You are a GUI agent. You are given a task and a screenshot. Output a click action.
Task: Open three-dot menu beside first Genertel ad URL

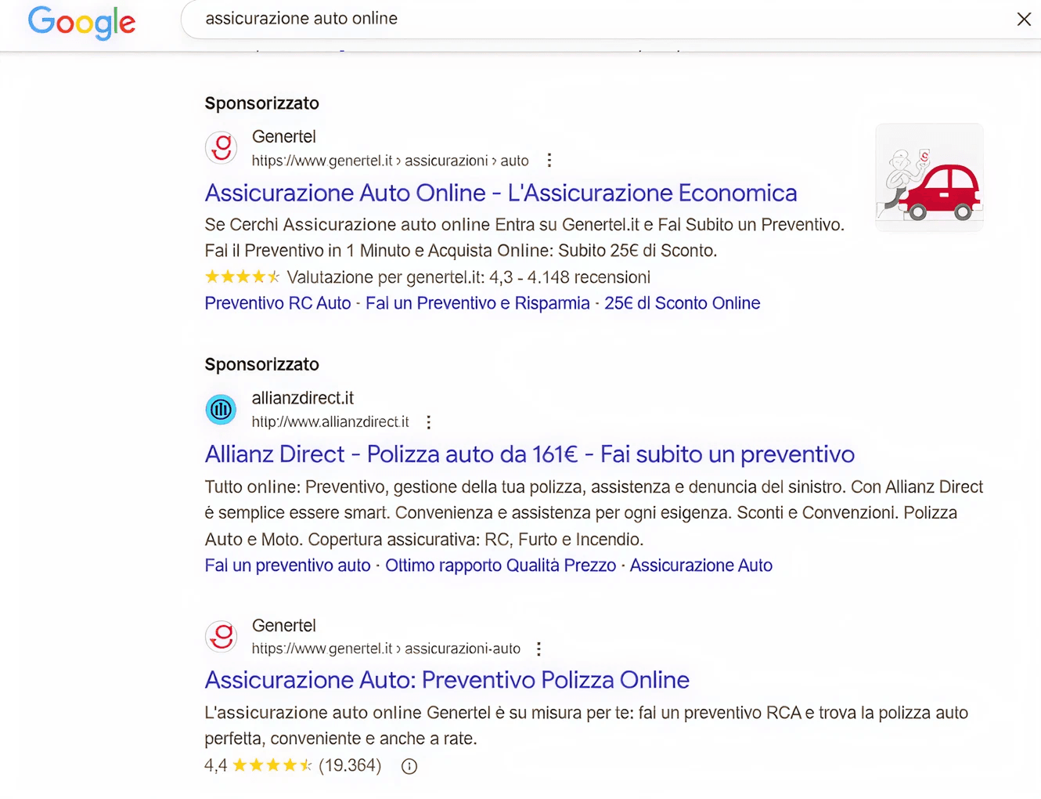tap(549, 161)
